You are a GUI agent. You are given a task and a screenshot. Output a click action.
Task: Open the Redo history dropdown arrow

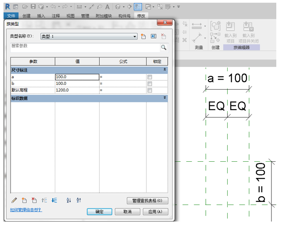tap(71, 7)
